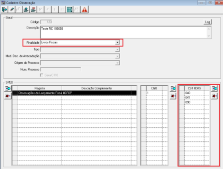Click the Descrição scrollbar down arrow

coord(209,36)
